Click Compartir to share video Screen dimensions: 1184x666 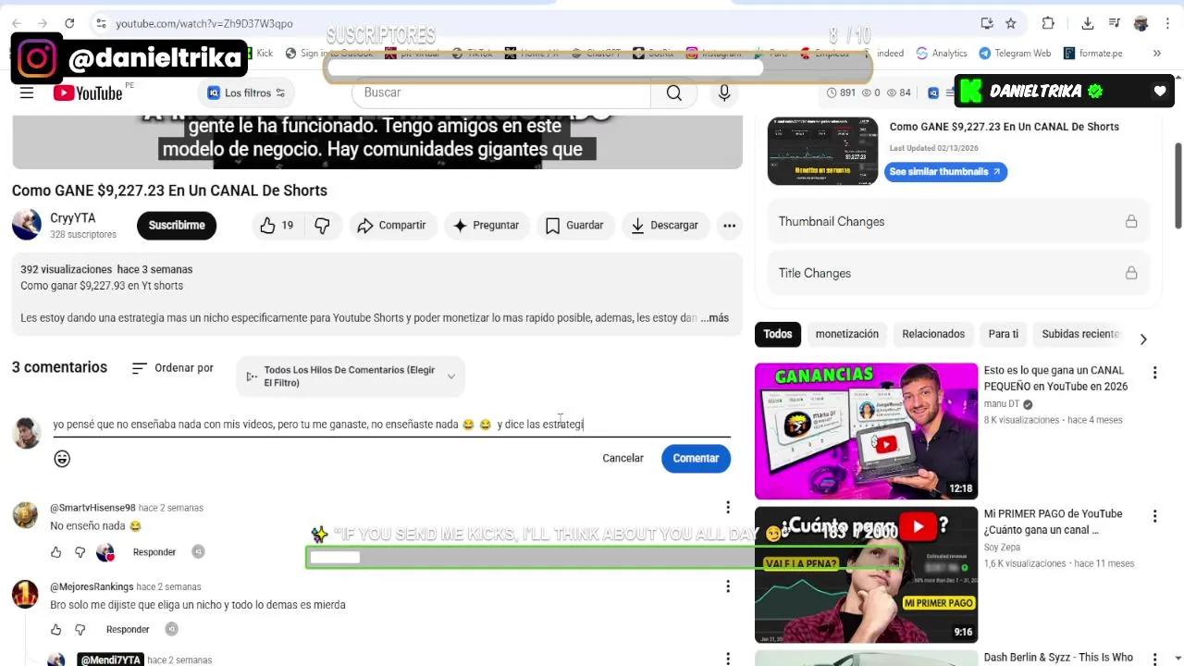point(391,225)
